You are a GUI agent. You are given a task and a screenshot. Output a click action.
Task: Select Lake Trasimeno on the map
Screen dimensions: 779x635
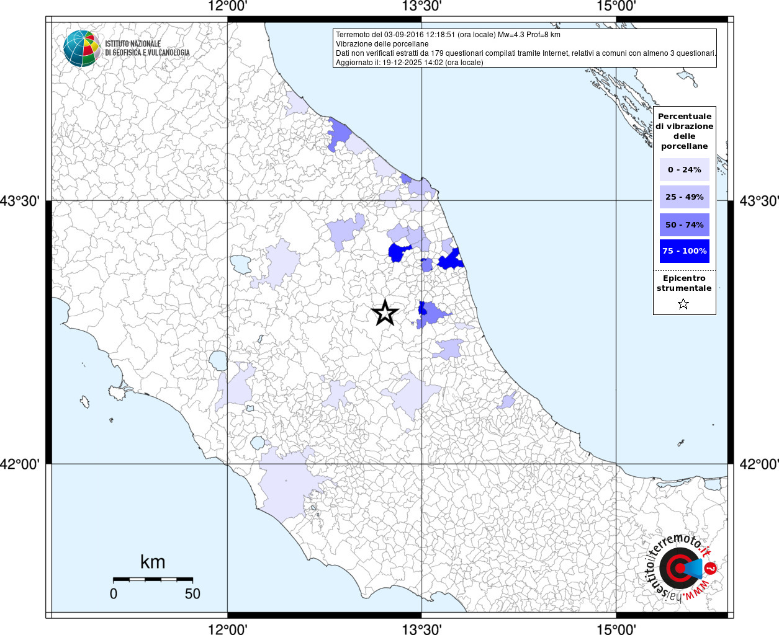pos(241,265)
